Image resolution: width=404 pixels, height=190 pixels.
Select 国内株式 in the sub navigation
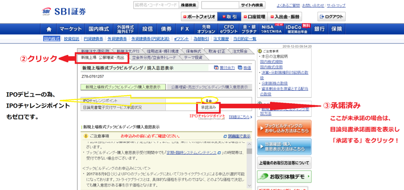coord(52,39)
